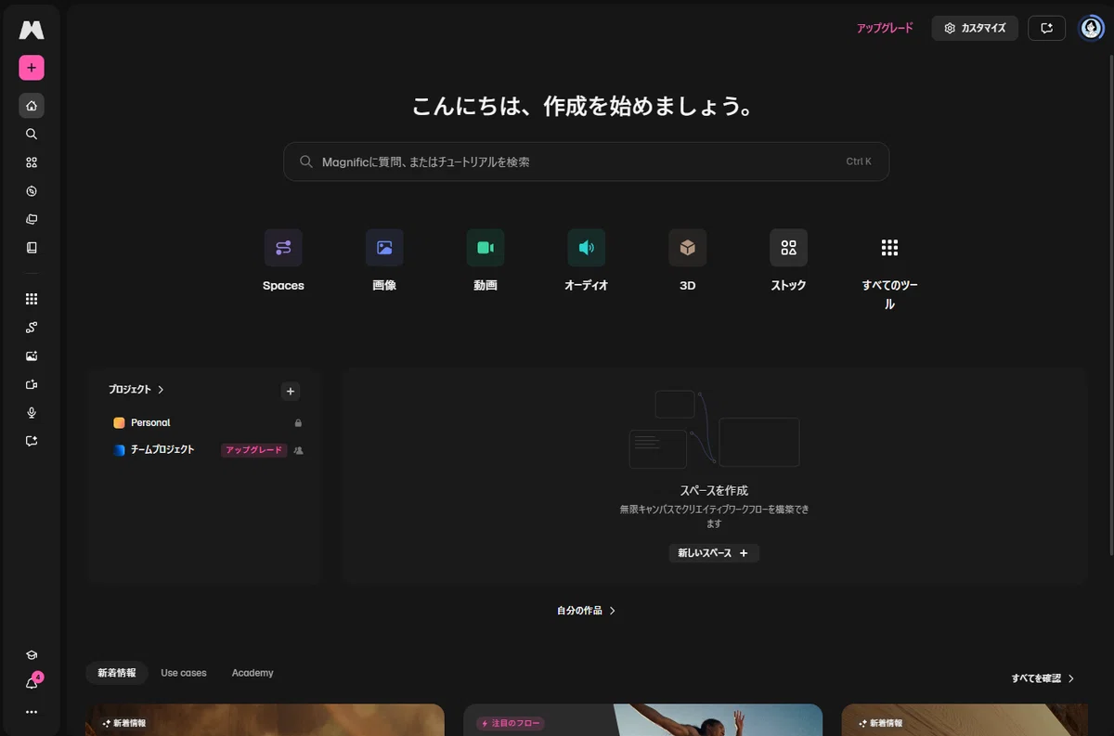Open the sidebar Spaces node-flow icon

tap(32, 328)
